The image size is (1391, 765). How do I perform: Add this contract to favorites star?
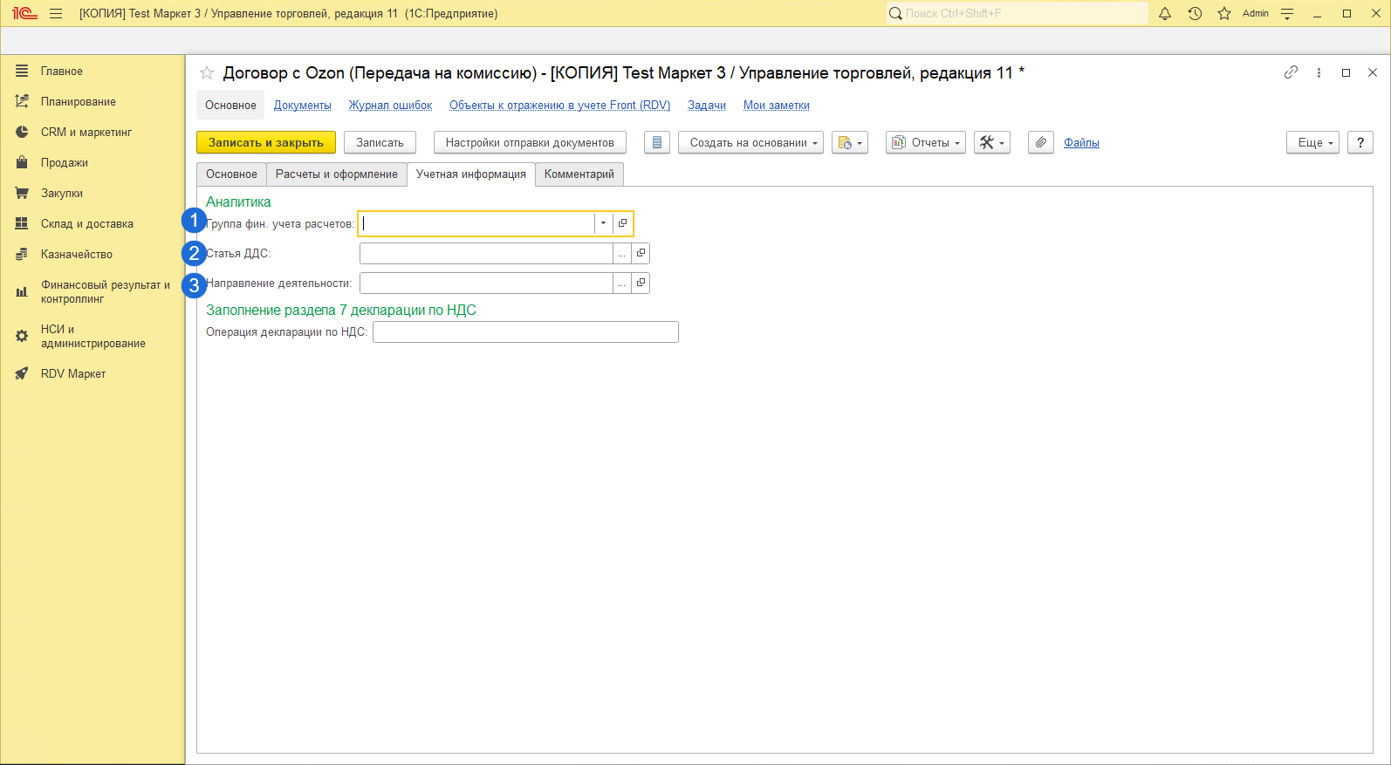click(207, 73)
